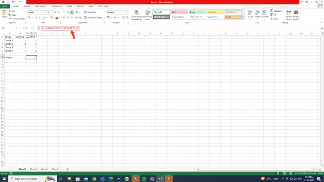Viewport: 324px width, 182px height.
Task: Click the Paste icon
Action: click(4, 13)
